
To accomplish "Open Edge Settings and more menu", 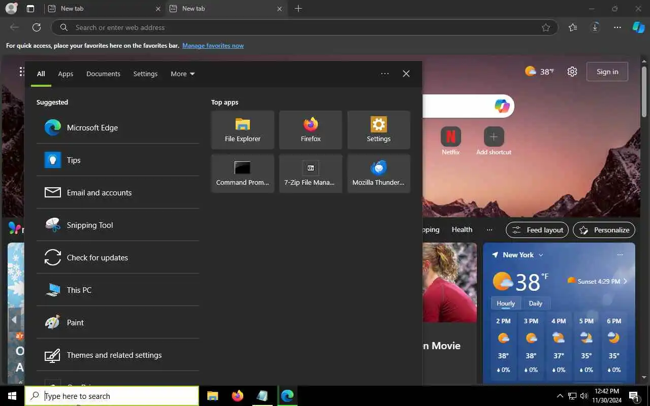I will 617,27.
